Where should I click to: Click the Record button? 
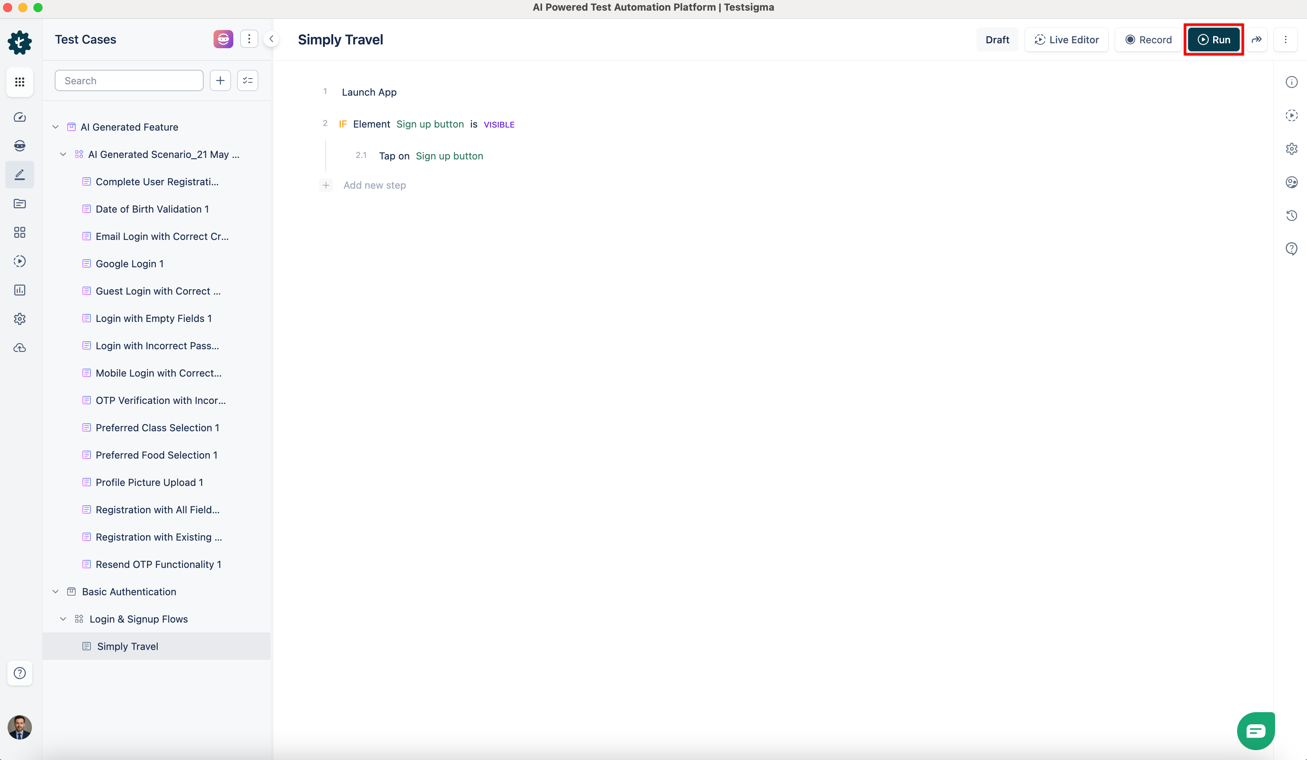[1148, 39]
